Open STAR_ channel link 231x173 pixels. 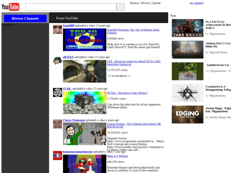[67, 88]
